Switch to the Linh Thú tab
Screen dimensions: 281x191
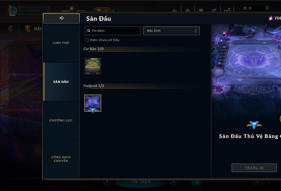(61, 43)
